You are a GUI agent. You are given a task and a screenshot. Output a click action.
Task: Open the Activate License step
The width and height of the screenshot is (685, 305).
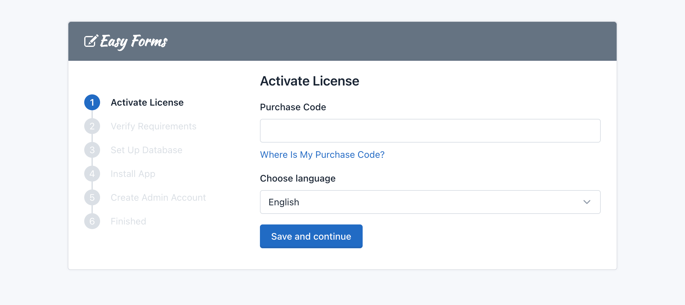pyautogui.click(x=147, y=102)
